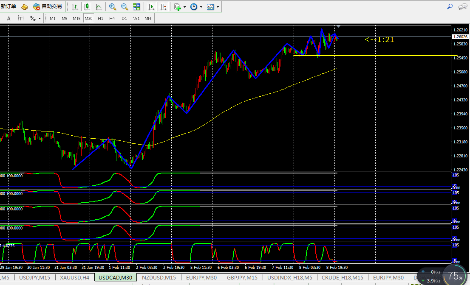Switch chart to bar chart type
This screenshot has height=285, width=470.
tap(75, 7)
